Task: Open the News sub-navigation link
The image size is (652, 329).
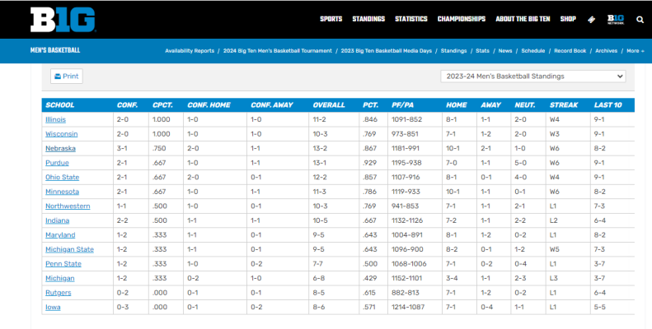Action: (505, 51)
